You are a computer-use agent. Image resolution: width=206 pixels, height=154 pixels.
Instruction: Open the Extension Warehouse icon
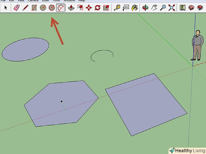(200, 8)
